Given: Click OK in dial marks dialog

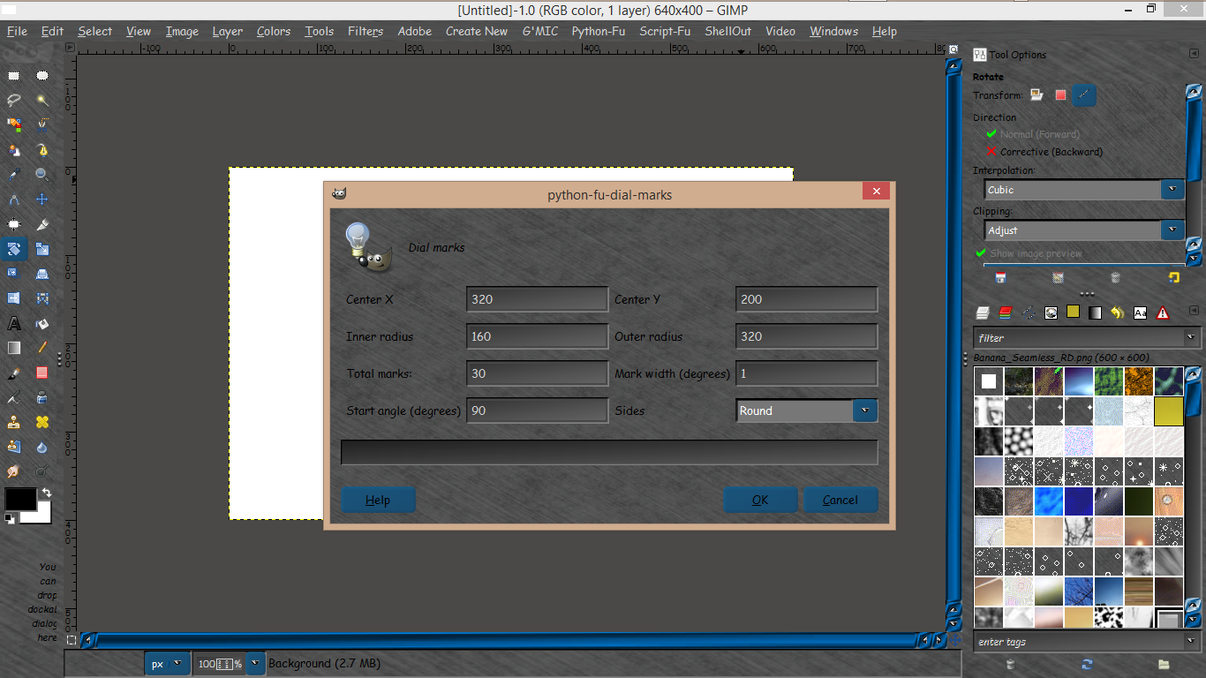Looking at the screenshot, I should pyautogui.click(x=760, y=500).
